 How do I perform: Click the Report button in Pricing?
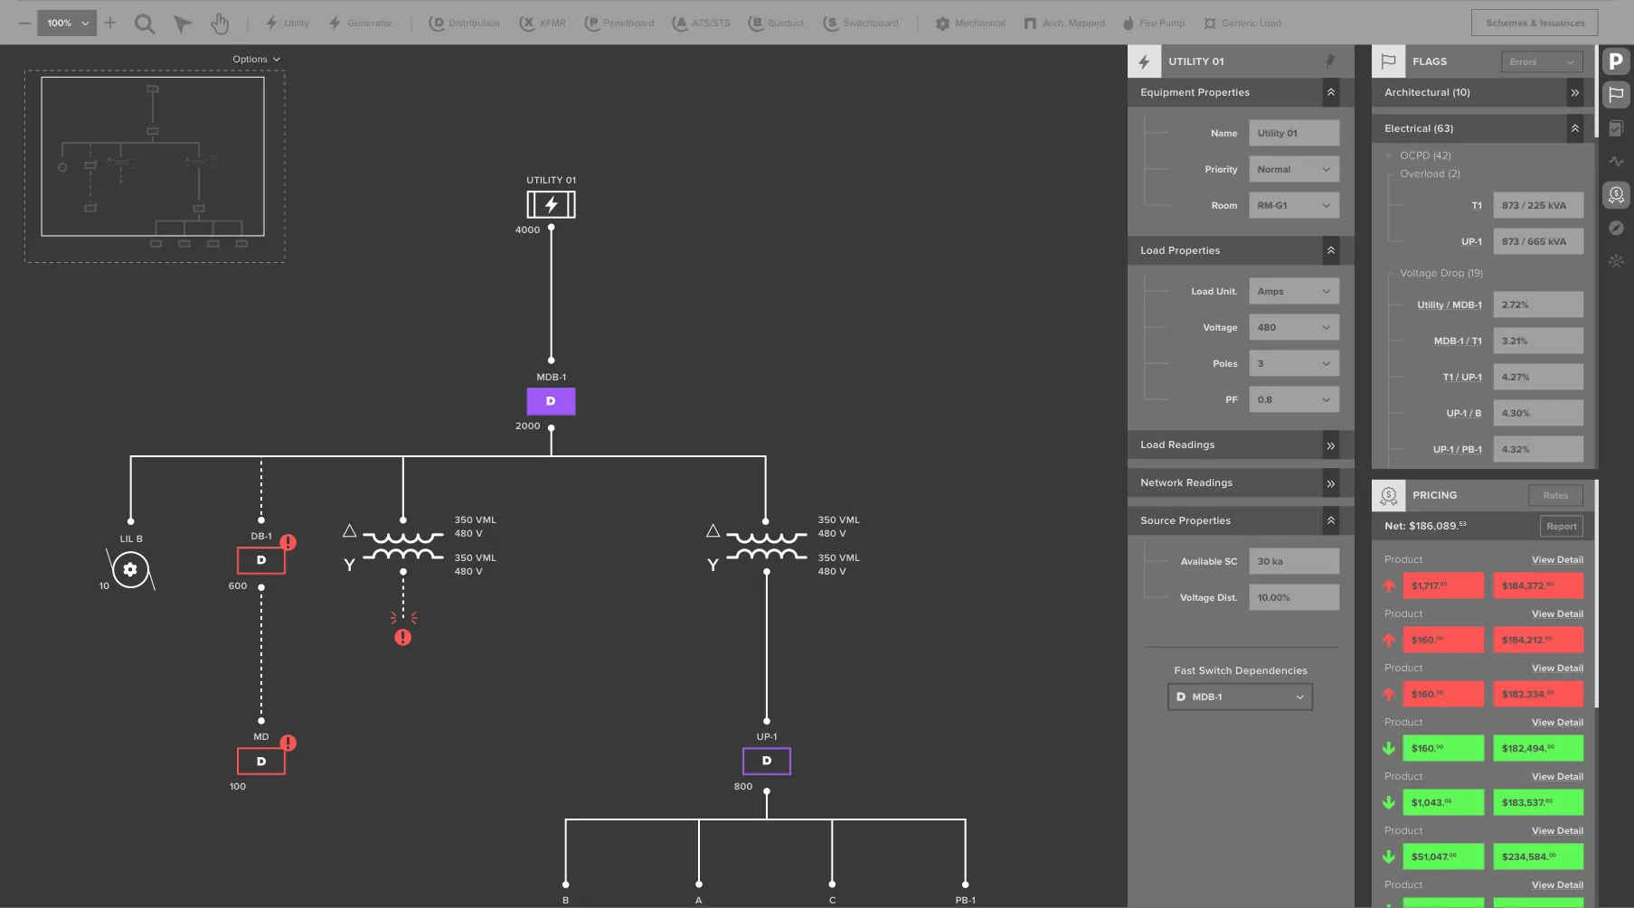tap(1562, 526)
